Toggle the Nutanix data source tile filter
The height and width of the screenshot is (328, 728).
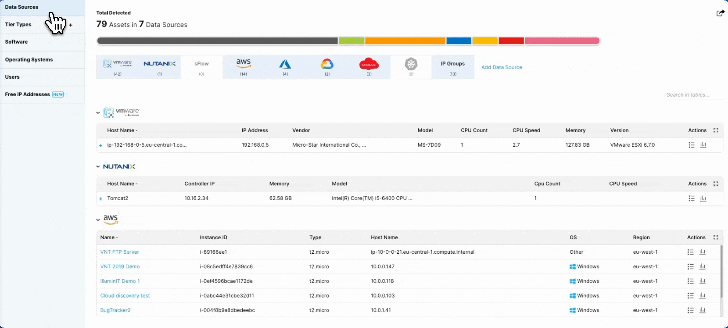pos(160,67)
